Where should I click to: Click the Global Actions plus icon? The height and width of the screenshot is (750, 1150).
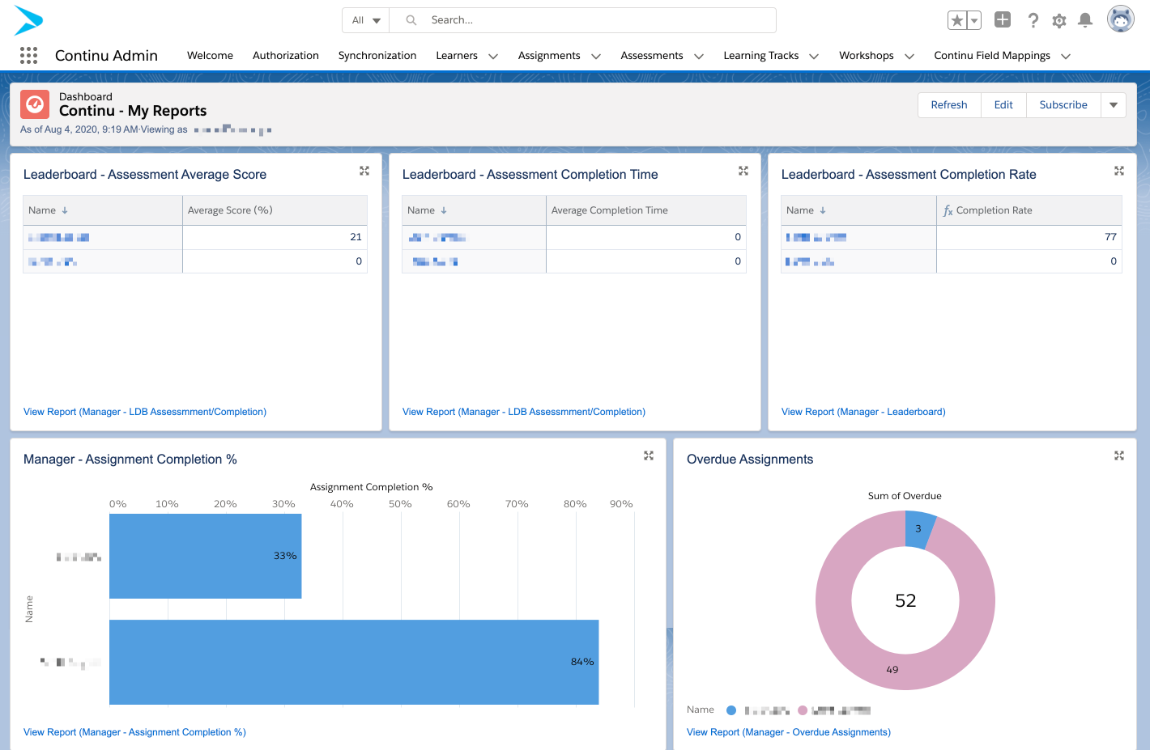pyautogui.click(x=1002, y=19)
